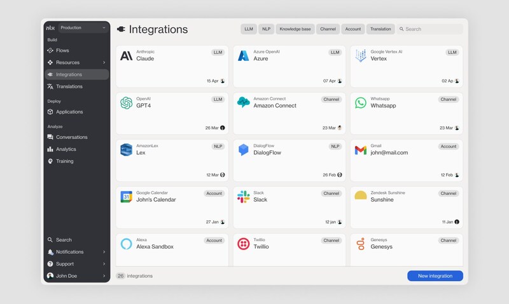
Task: Click the WhatsApp logo icon
Action: 361,103
